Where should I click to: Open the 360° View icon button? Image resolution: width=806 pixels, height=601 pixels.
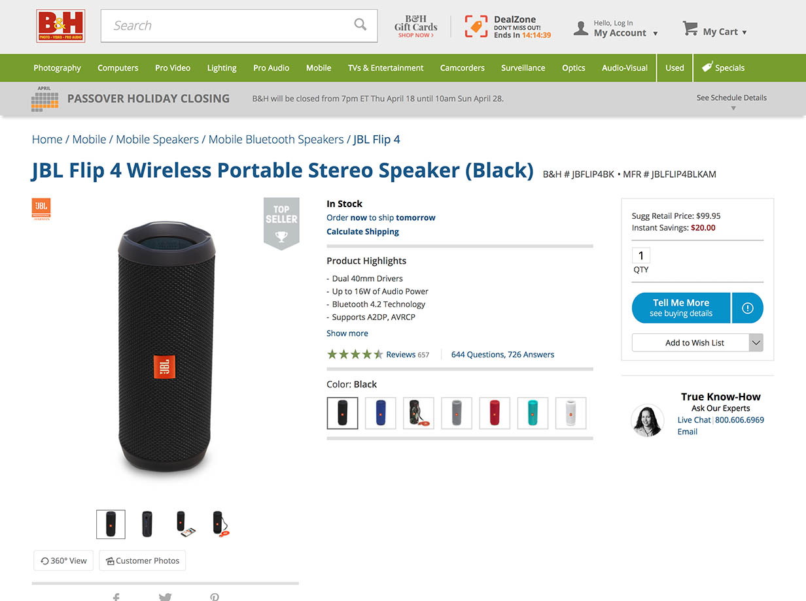pyautogui.click(x=63, y=560)
